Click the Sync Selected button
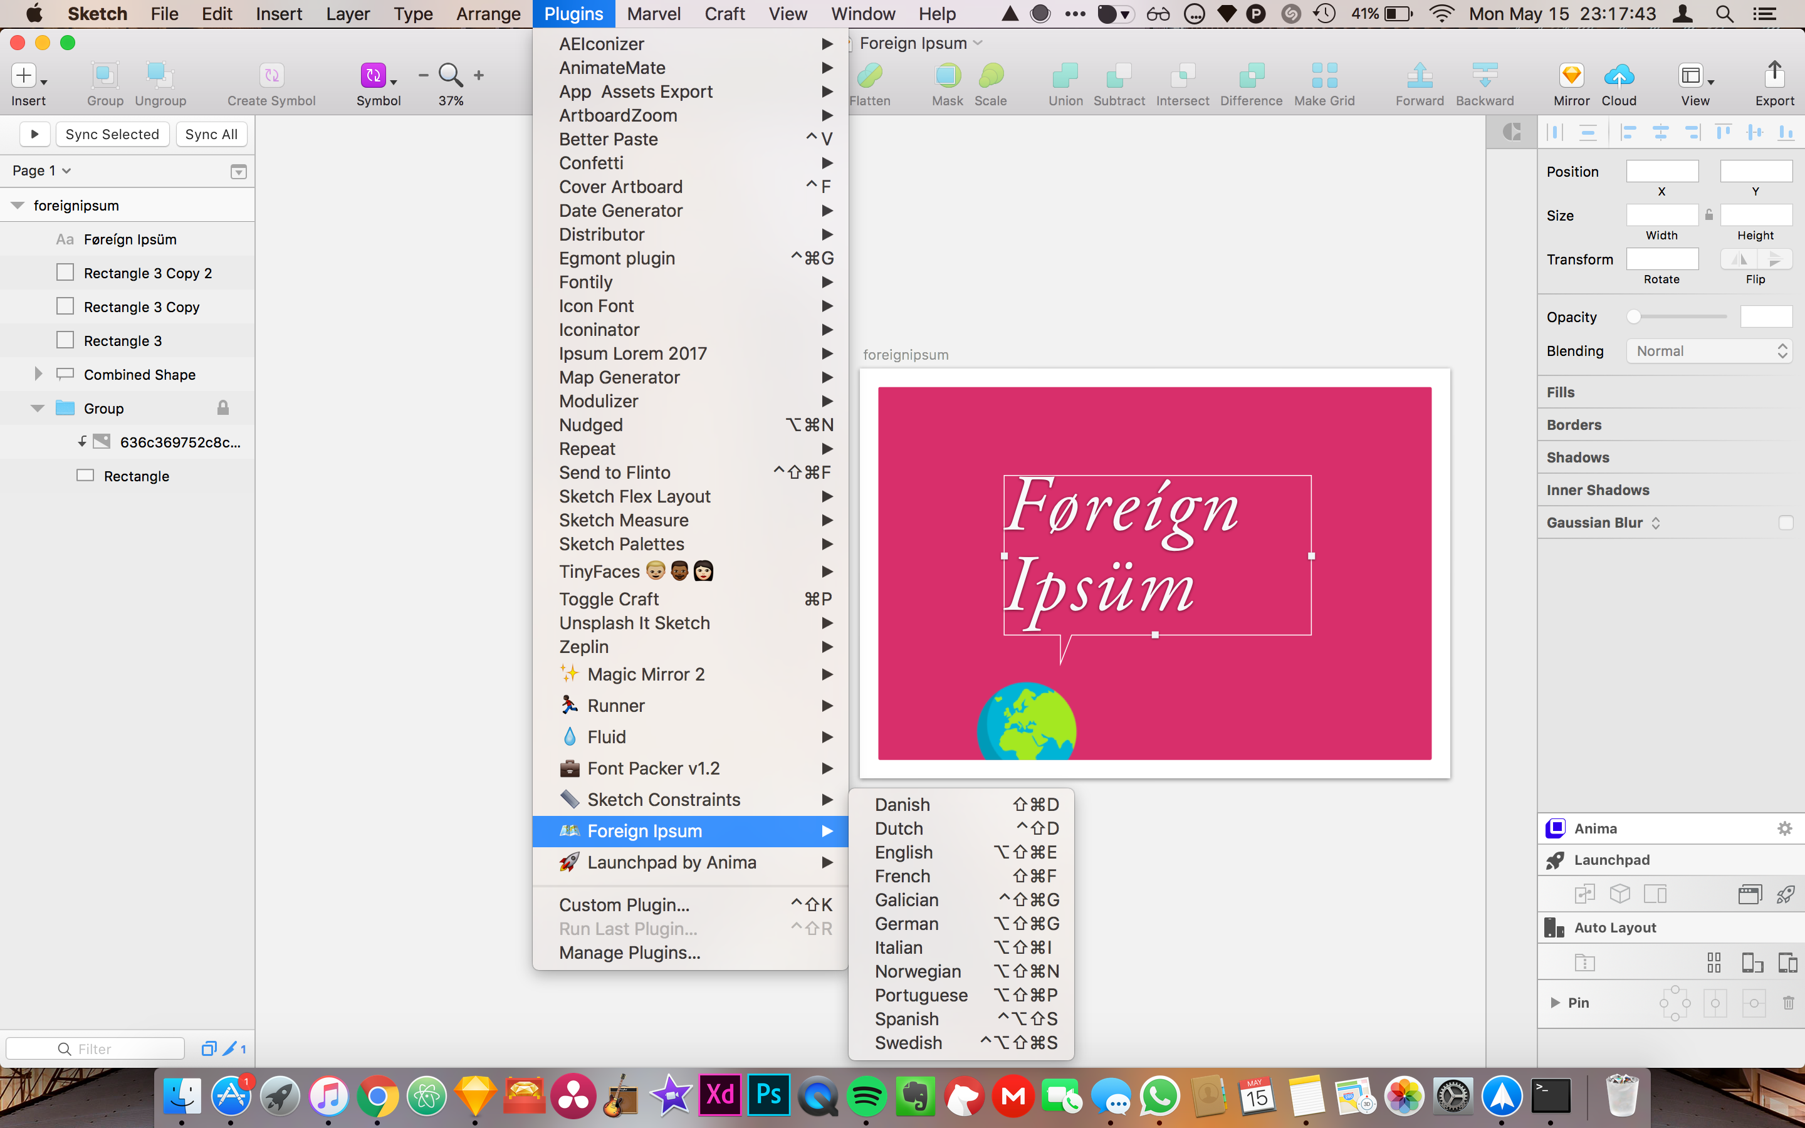 point(112,134)
